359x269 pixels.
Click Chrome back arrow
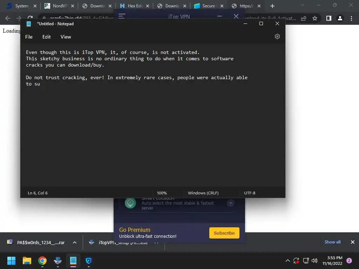point(8,18)
